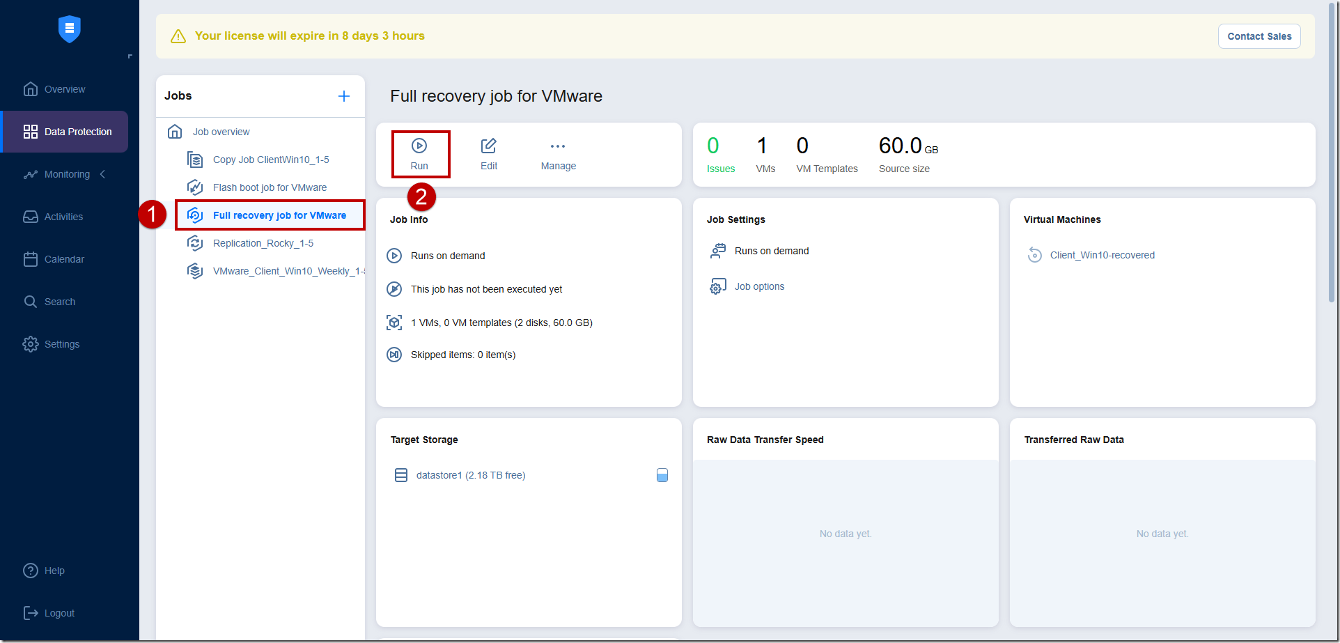The height and width of the screenshot is (643, 1340).
Task: Click the VMware_Client_Win10_Weekly job icon
Action: click(195, 271)
